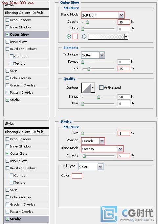Toggle the Anti-aliased checkbox
The image size is (158, 224).
pos(101,87)
